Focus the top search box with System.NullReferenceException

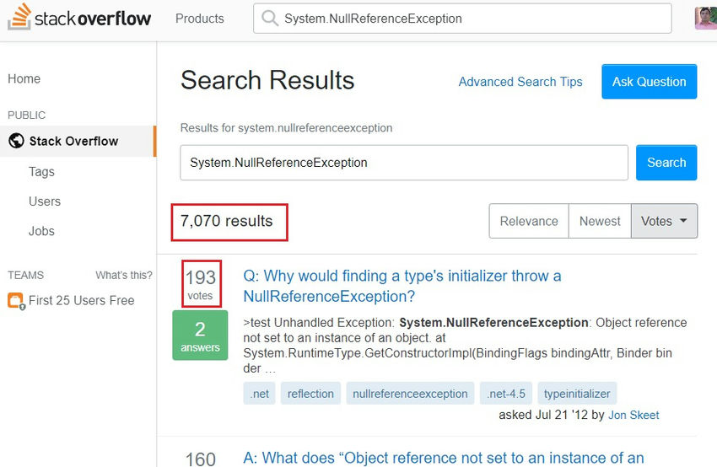click(462, 19)
